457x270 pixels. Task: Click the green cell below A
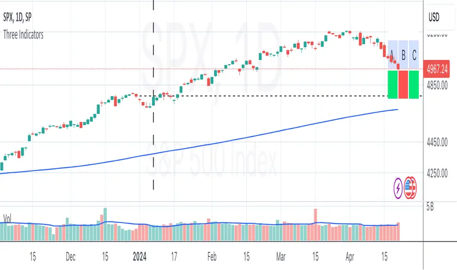pos(392,84)
